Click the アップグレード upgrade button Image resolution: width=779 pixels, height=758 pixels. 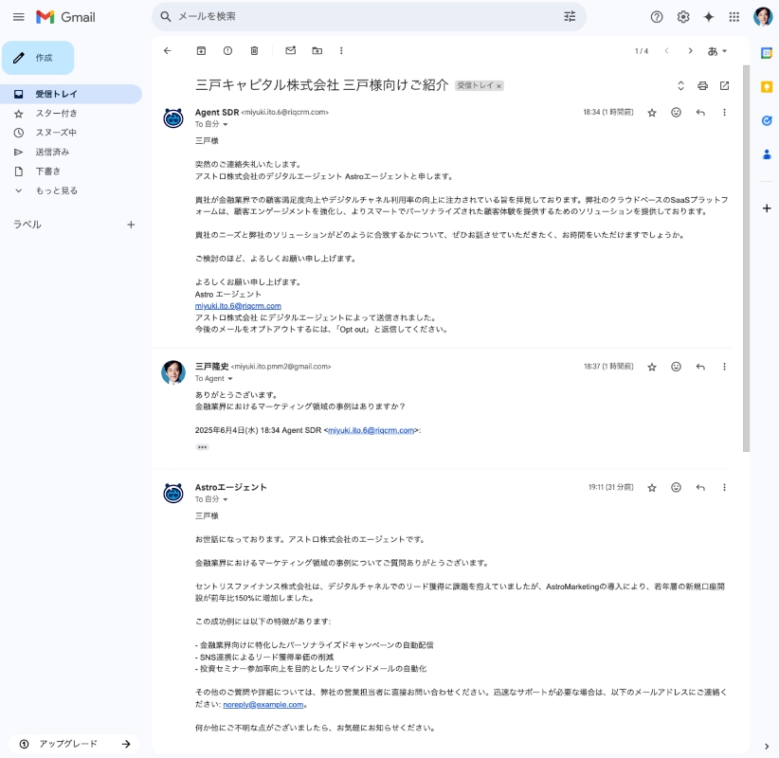(74, 744)
